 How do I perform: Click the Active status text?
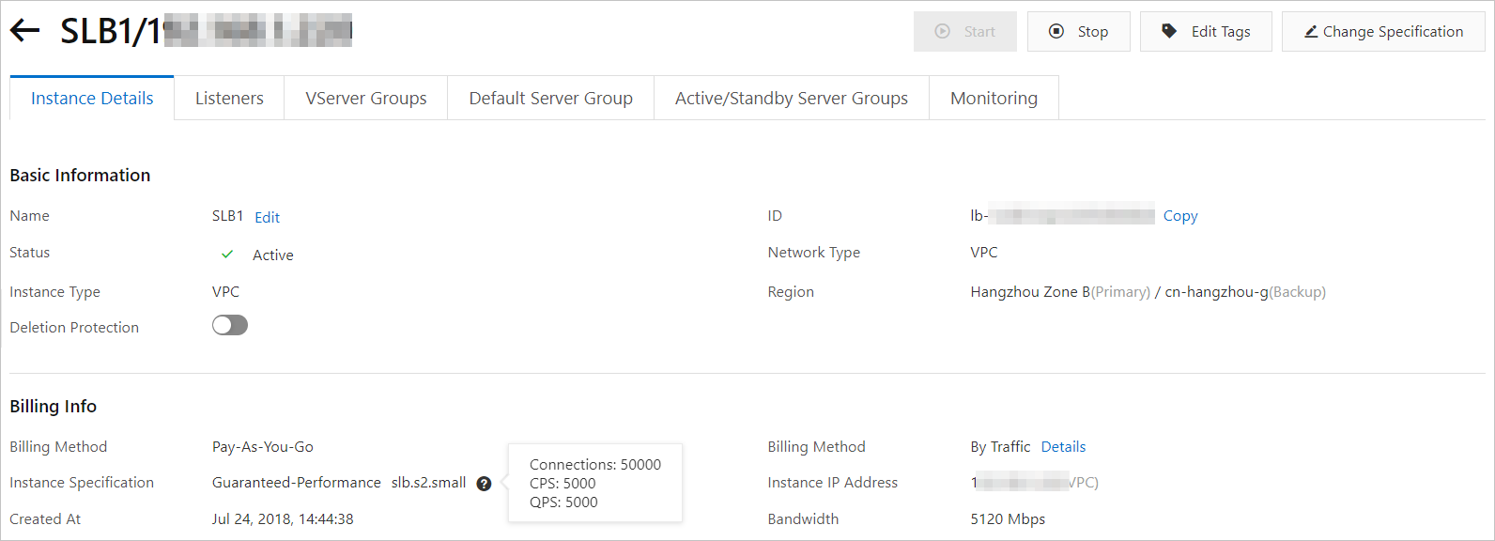pyautogui.click(x=273, y=255)
